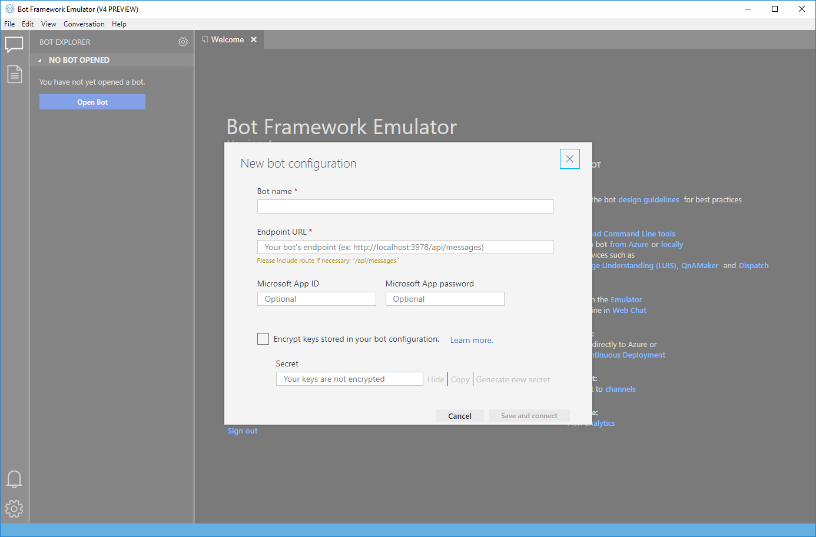The image size is (816, 537).
Task: Open the Resources document icon in sidebar
Action: (14, 74)
